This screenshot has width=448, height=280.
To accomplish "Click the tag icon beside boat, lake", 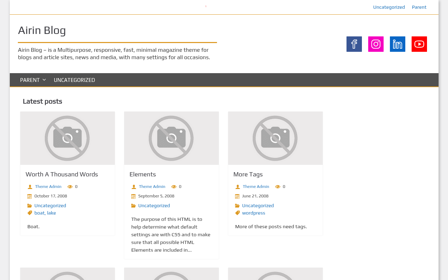I will click(x=30, y=213).
